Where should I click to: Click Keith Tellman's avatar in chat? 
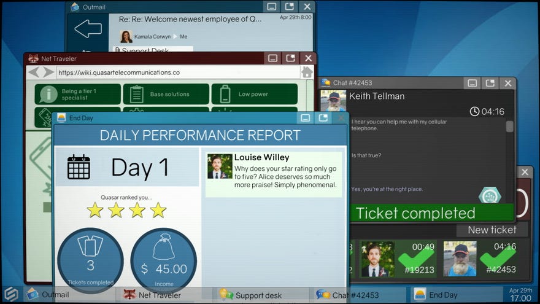[x=333, y=100]
